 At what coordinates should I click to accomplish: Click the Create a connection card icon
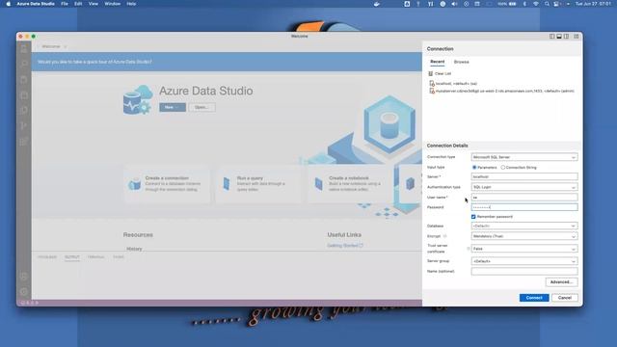point(135,184)
